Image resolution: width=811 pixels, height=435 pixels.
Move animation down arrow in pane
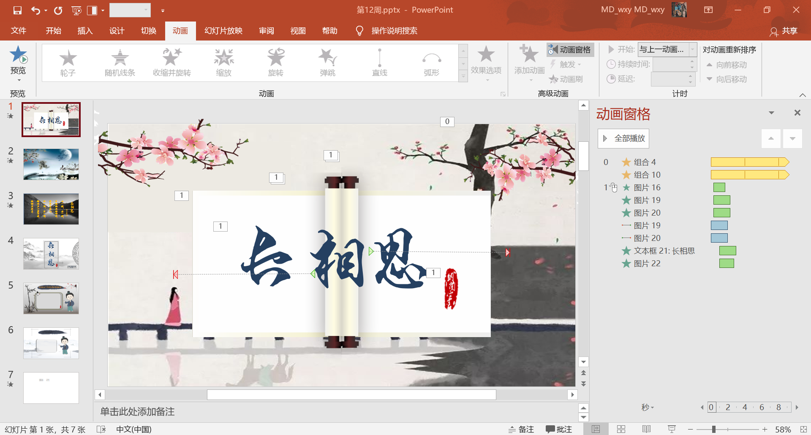[x=792, y=138]
